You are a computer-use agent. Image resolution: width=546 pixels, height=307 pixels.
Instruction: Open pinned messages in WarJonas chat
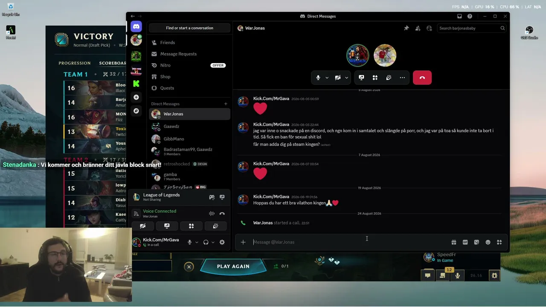coord(407,28)
